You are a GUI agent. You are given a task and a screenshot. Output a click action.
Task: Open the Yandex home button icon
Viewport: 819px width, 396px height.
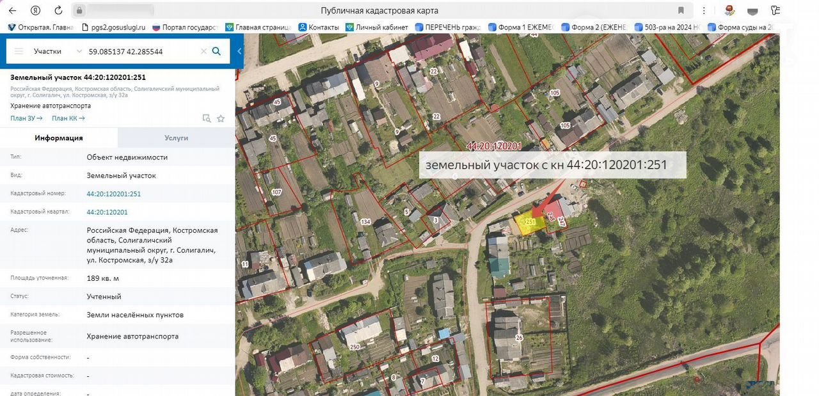point(36,10)
